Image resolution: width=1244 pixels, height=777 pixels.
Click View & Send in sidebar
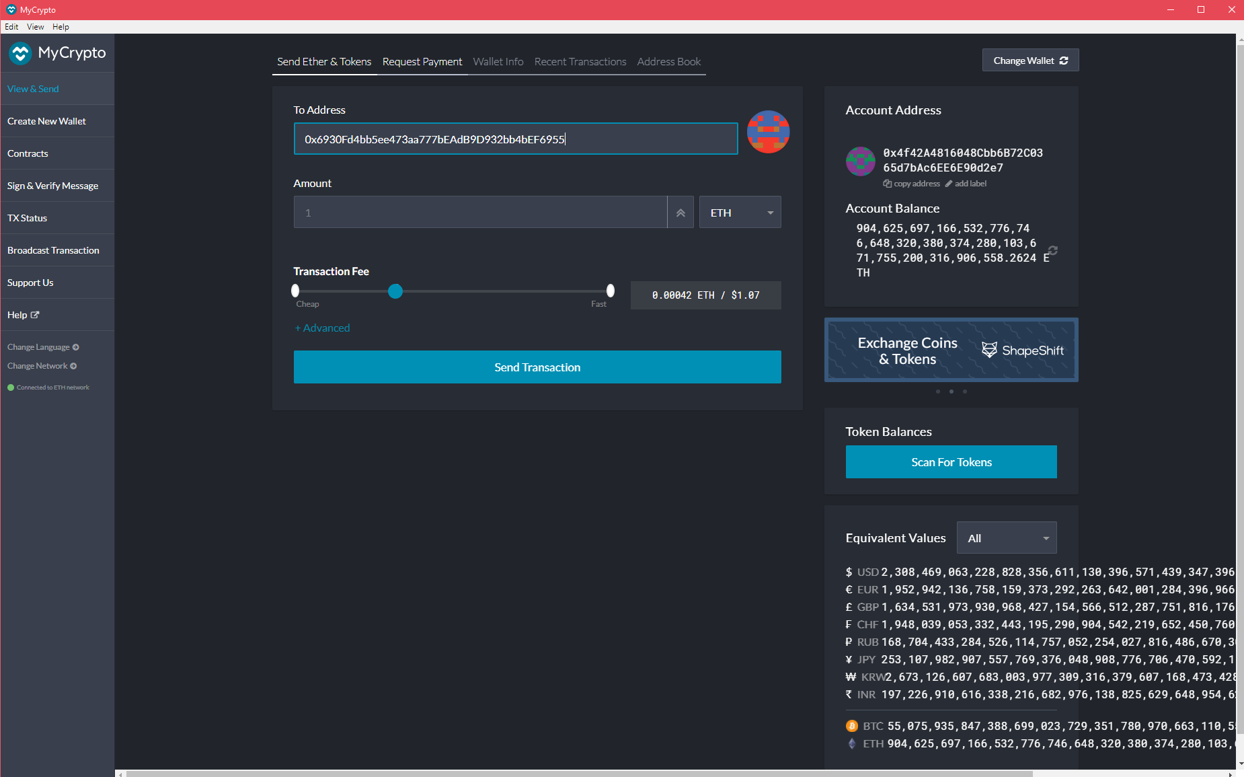pos(57,89)
